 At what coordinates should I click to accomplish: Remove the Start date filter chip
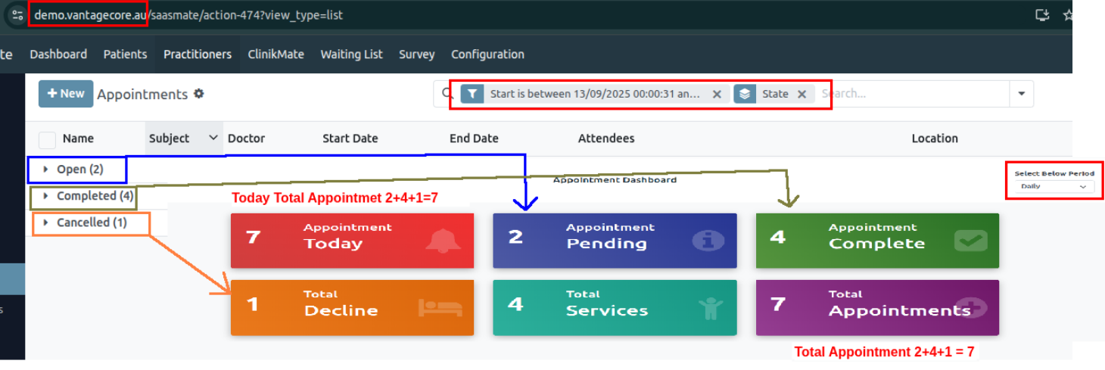[717, 95]
